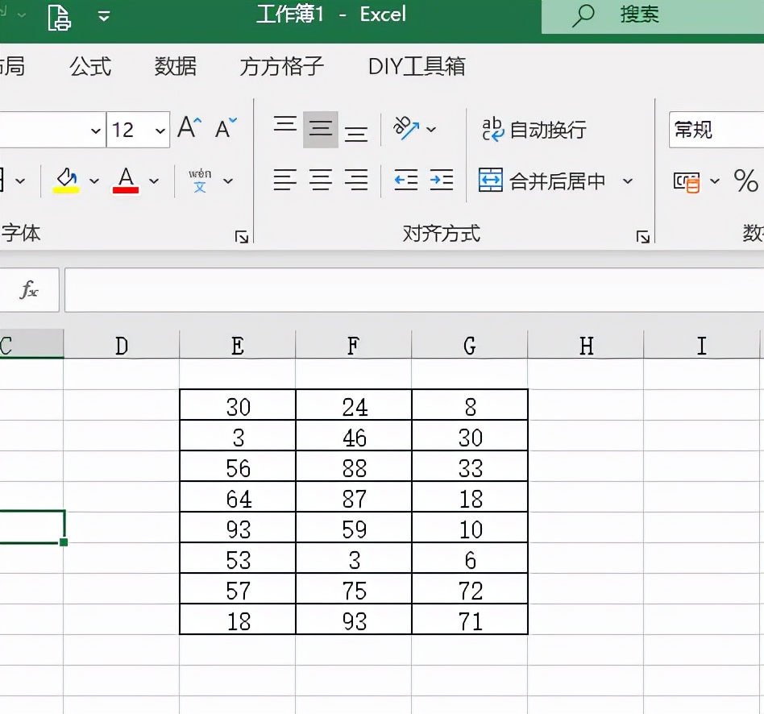Image resolution: width=764 pixels, height=714 pixels.
Task: Expand the 合并后居中 dropdown arrow
Action: (x=628, y=181)
